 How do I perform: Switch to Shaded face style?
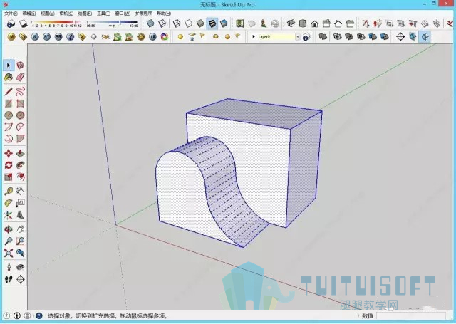[200, 23]
